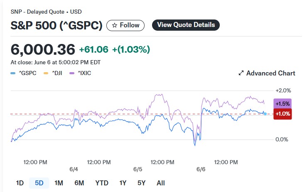Switch chart to 1M range
The width and height of the screenshot is (307, 192).
click(x=59, y=183)
